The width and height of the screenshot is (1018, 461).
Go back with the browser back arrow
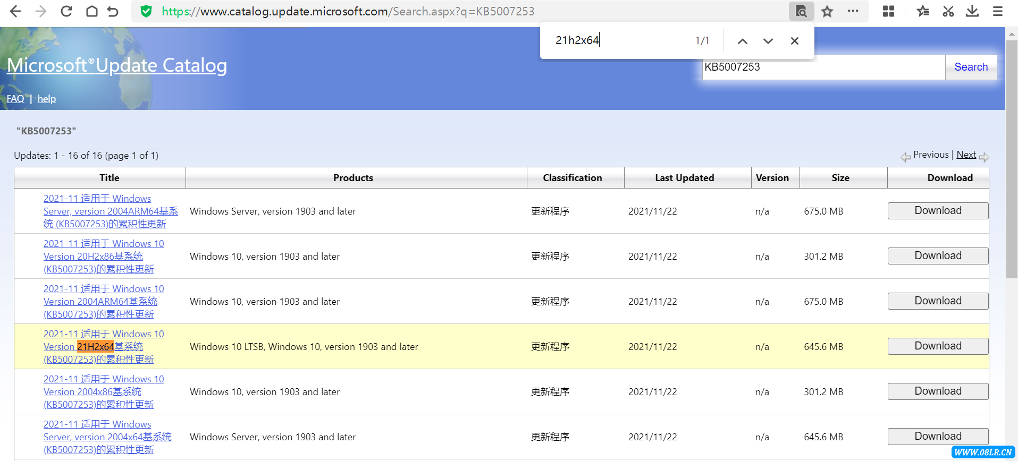click(x=15, y=11)
